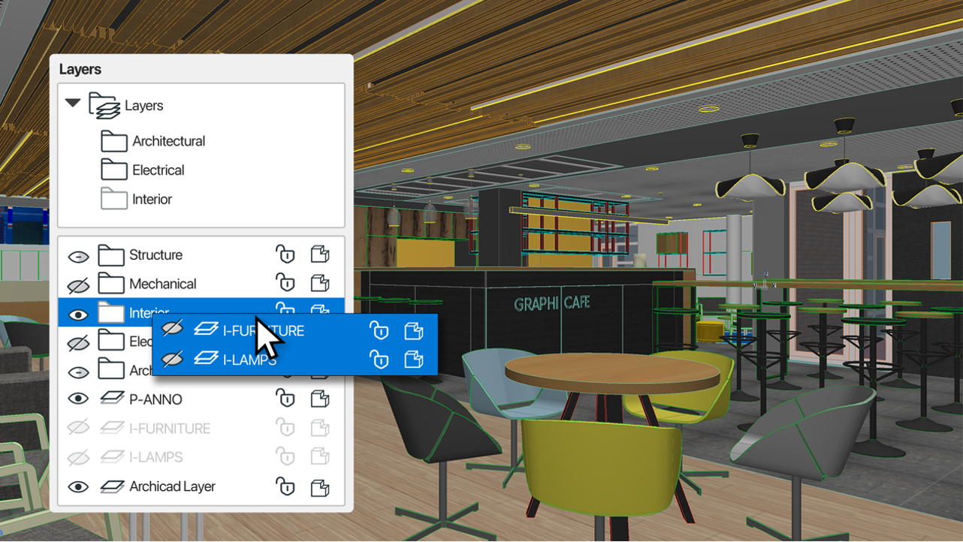This screenshot has height=542, width=963.
Task: Show the Mechanical folder via crossed eye
Action: tap(78, 285)
